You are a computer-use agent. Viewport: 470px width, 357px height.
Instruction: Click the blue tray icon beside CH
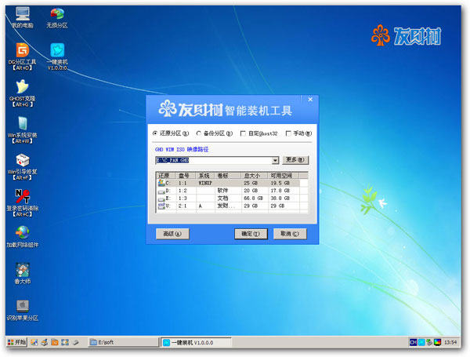coord(421,342)
